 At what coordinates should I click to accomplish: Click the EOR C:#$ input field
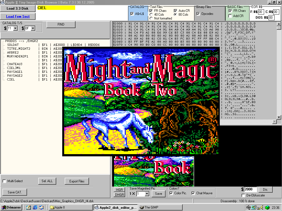[x=276, y=12]
